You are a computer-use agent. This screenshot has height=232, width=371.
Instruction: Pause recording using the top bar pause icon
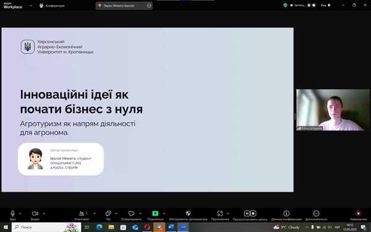tap(309, 5)
